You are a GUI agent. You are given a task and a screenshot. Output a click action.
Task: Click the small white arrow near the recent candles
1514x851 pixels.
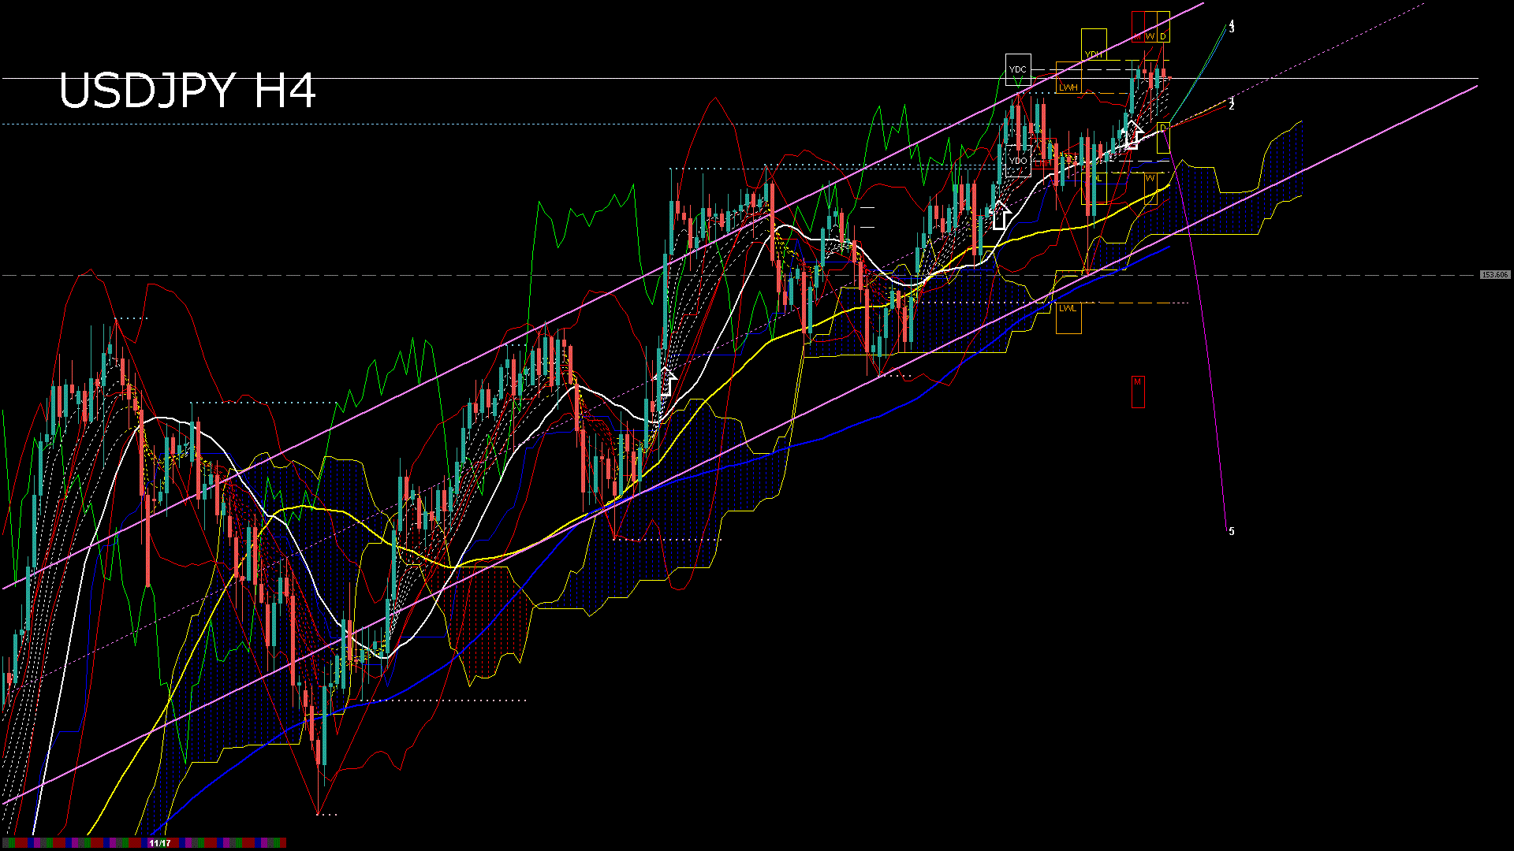click(x=1135, y=136)
